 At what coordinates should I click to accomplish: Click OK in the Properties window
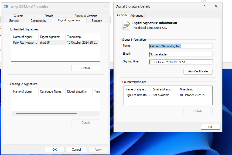tap(54, 150)
